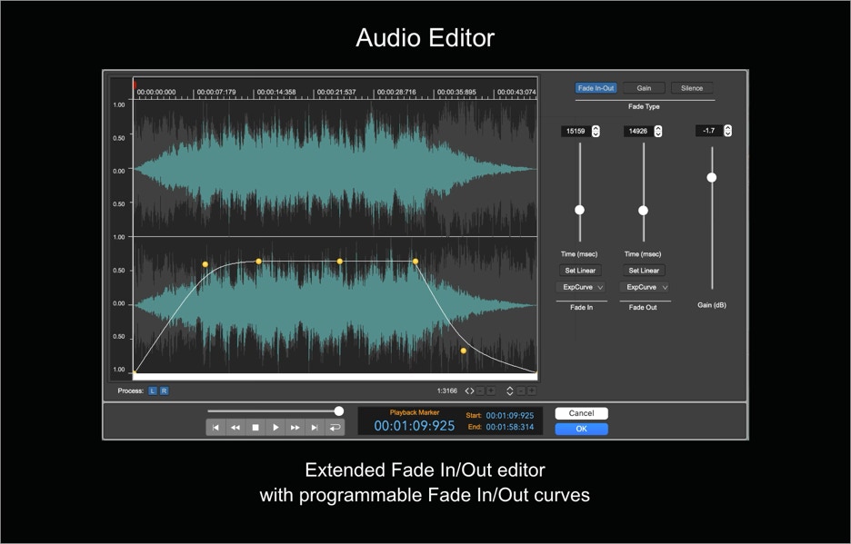Open the Fade In ExpCurve dropdown
The image size is (851, 544).
[x=580, y=287]
